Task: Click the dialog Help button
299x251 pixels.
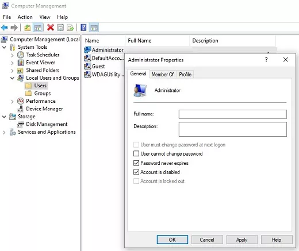Action: pos(277,240)
